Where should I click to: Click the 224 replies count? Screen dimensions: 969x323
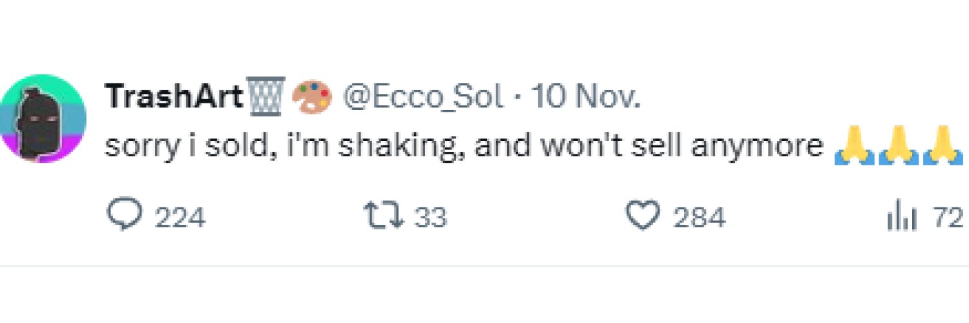coord(181,218)
